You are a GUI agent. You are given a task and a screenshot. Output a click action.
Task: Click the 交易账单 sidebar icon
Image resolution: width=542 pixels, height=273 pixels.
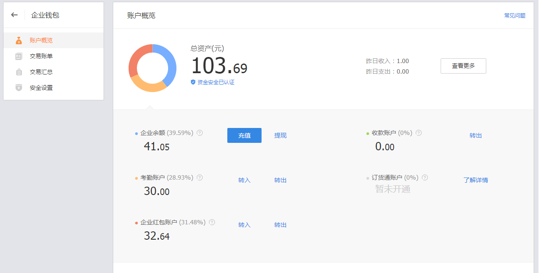tap(18, 56)
